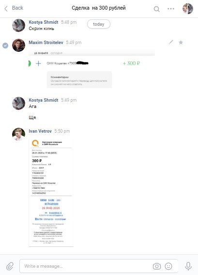198x275 pixels.
Task: Mark Maxim's message as important with star
Action: [181, 42]
